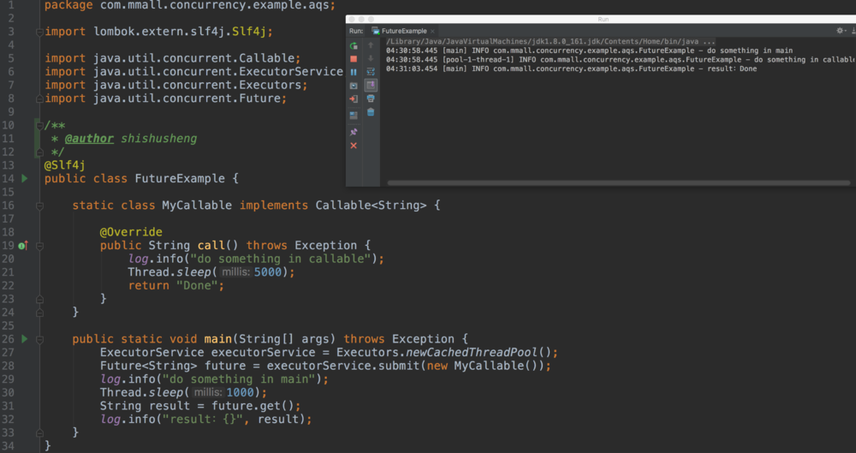
Task: Toggle soft-wrap for console output
Action: (371, 72)
